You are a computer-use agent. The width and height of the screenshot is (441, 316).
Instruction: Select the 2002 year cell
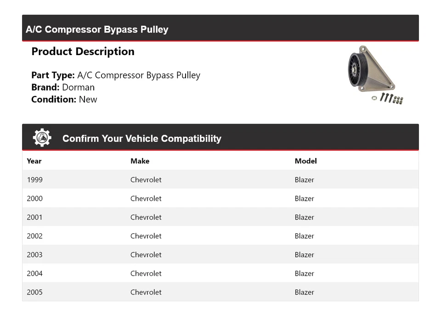[34, 236]
